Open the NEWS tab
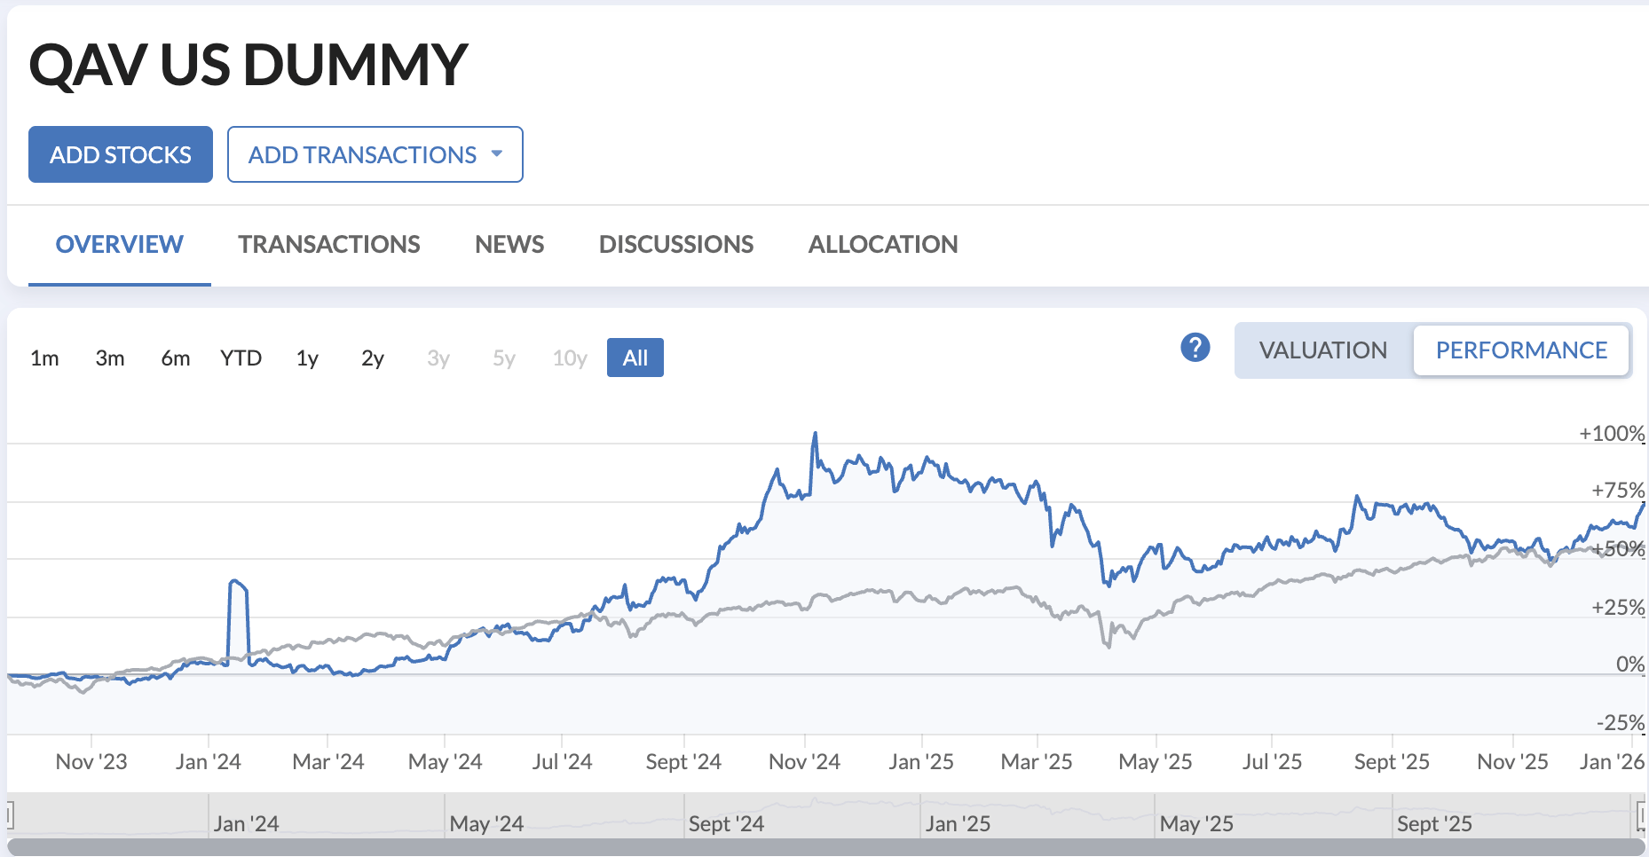Viewport: 1649px width, 857px height. point(509,244)
